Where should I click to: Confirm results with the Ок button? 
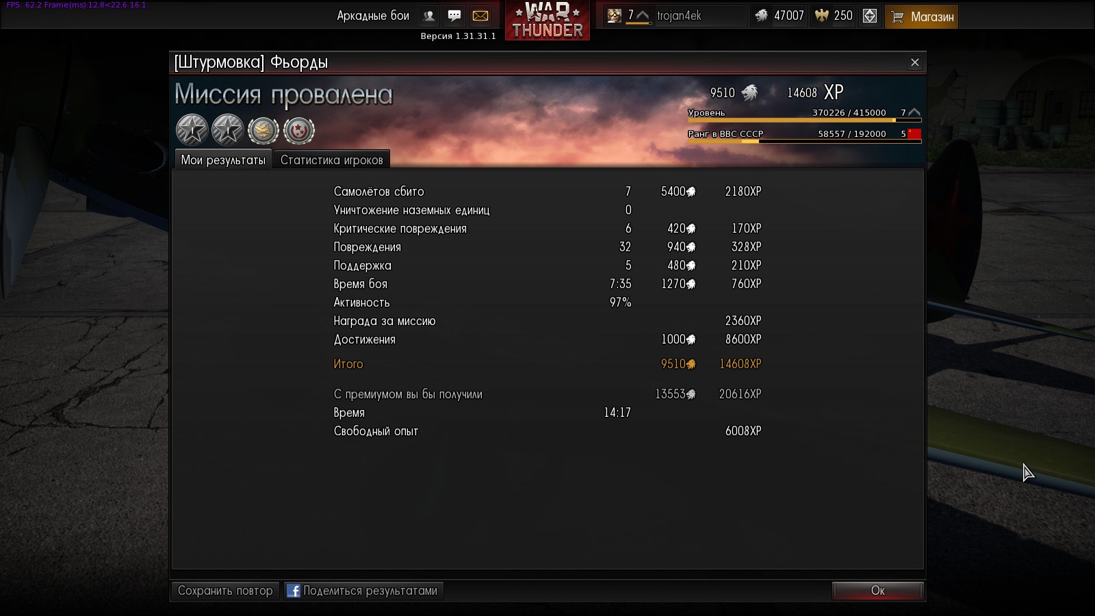coord(878,591)
